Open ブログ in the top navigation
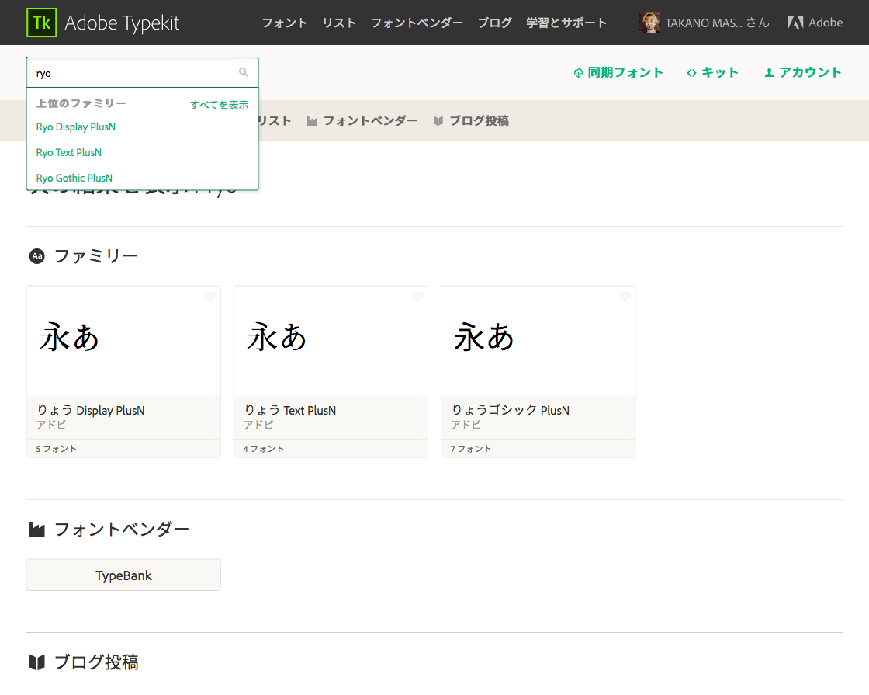 point(495,23)
